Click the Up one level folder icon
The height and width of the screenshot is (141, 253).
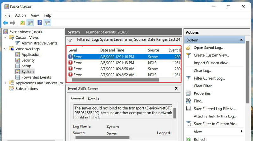[x=22, y=23]
